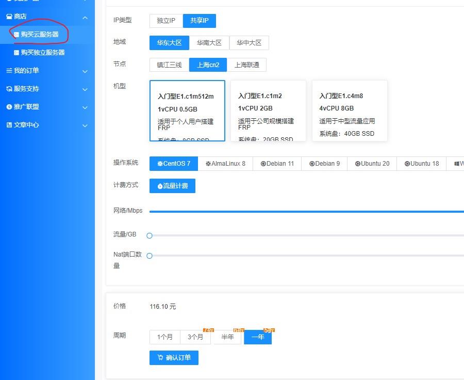Click the 文章中心 sidebar icon
The image size is (464, 380).
click(x=9, y=125)
